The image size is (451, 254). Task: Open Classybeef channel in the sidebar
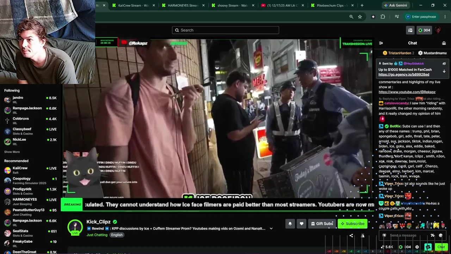(30, 131)
